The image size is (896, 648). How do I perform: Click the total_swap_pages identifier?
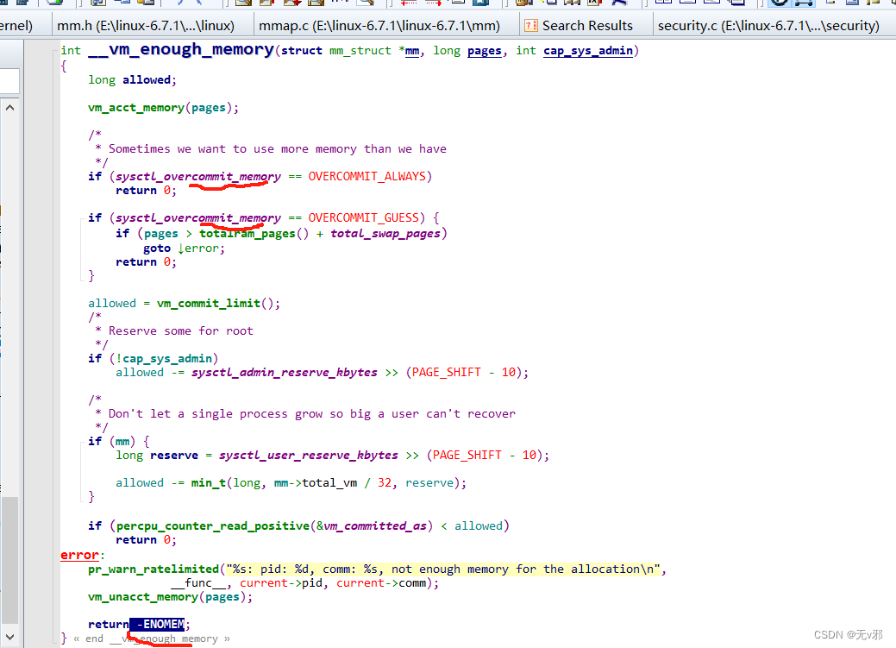click(x=385, y=234)
